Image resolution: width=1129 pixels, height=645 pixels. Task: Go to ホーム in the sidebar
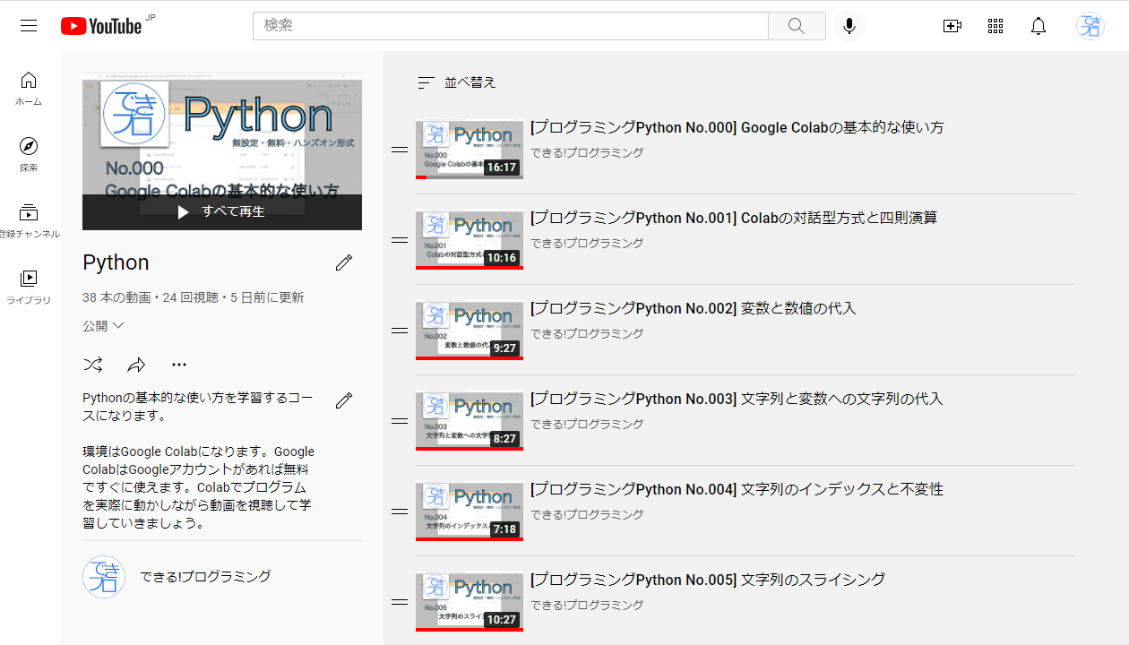pos(29,89)
